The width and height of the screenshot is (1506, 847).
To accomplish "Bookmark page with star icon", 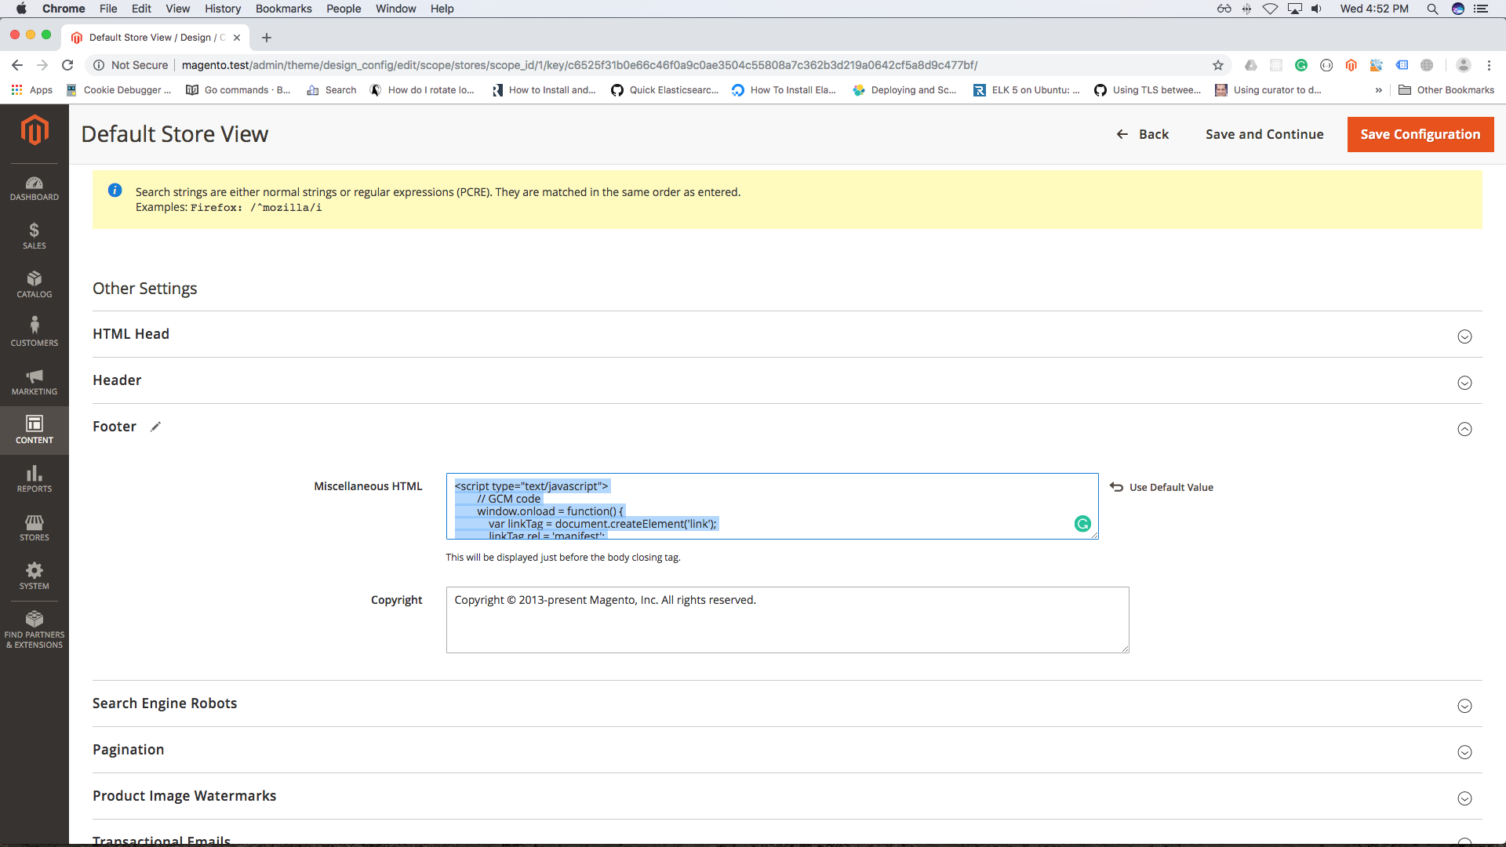I will [x=1217, y=65].
